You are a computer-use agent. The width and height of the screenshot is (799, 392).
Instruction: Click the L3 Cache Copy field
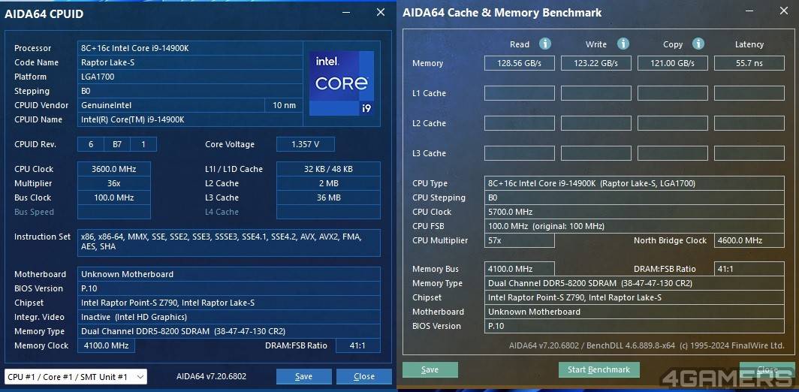[x=673, y=153]
